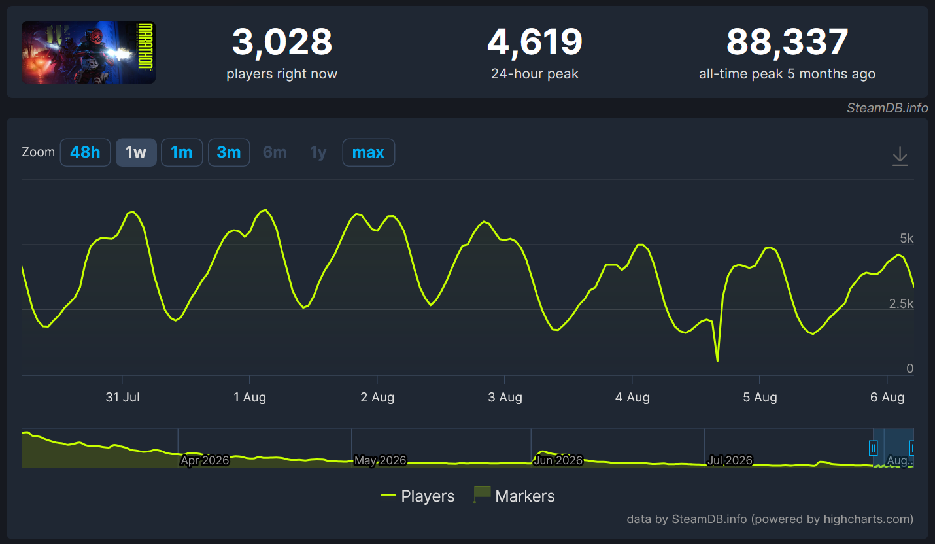Click the chart download arrow icon

point(900,156)
